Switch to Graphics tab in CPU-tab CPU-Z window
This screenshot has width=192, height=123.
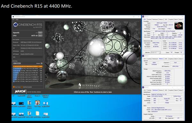(x=171, y=19)
